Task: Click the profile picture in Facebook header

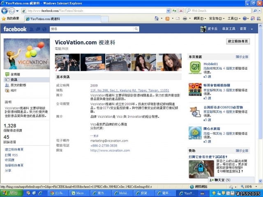Action: pos(203,29)
